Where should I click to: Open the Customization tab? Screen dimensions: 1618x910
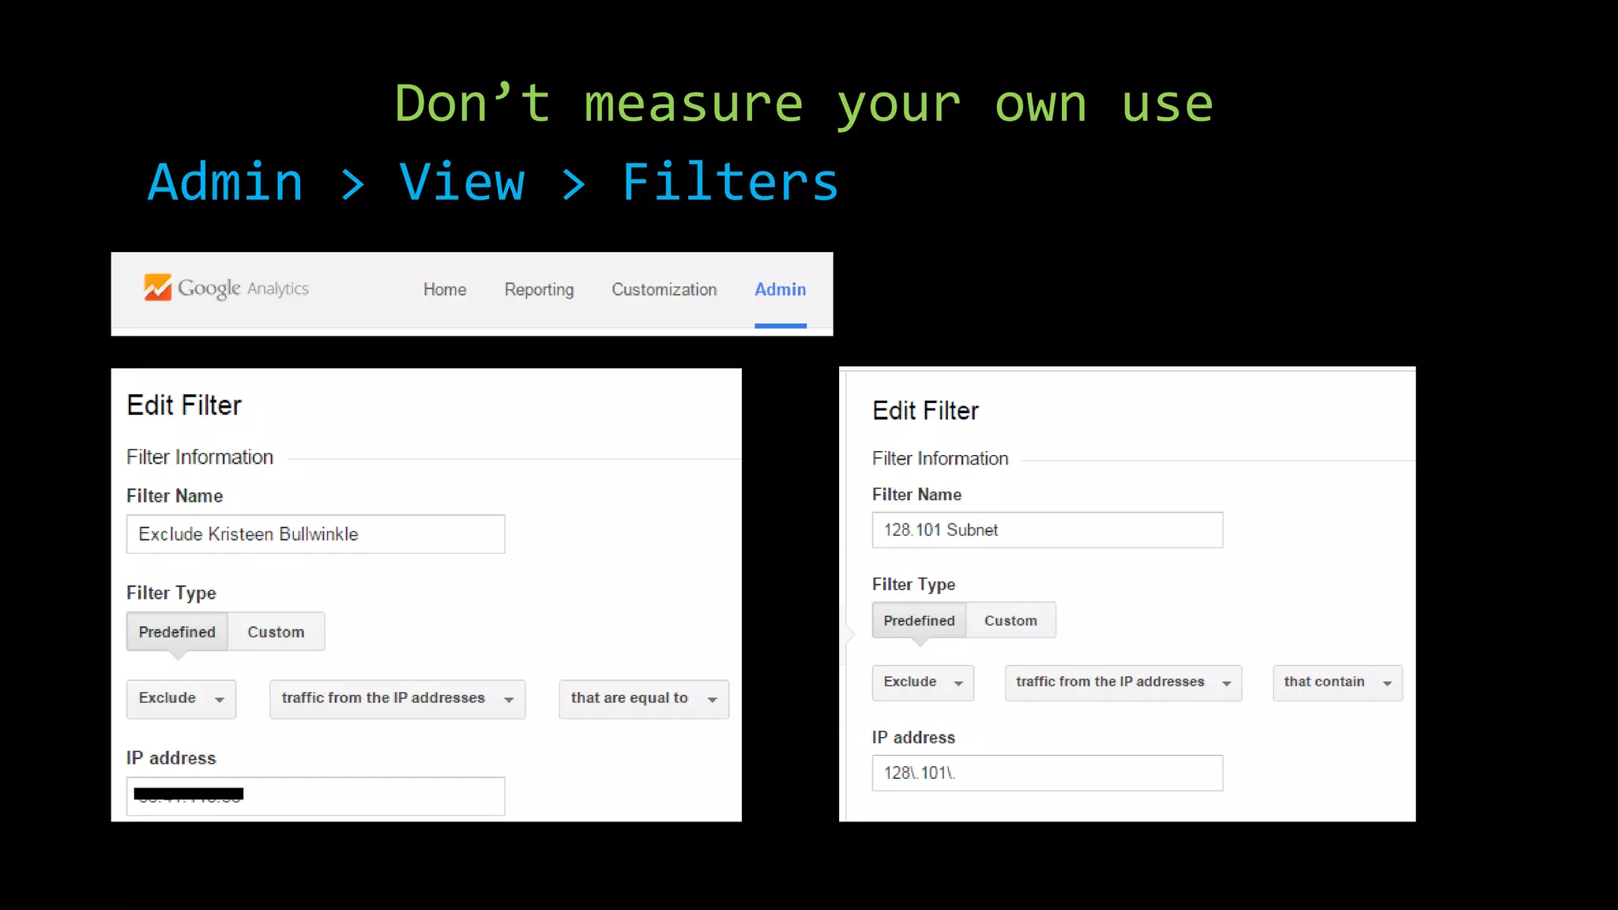click(664, 290)
